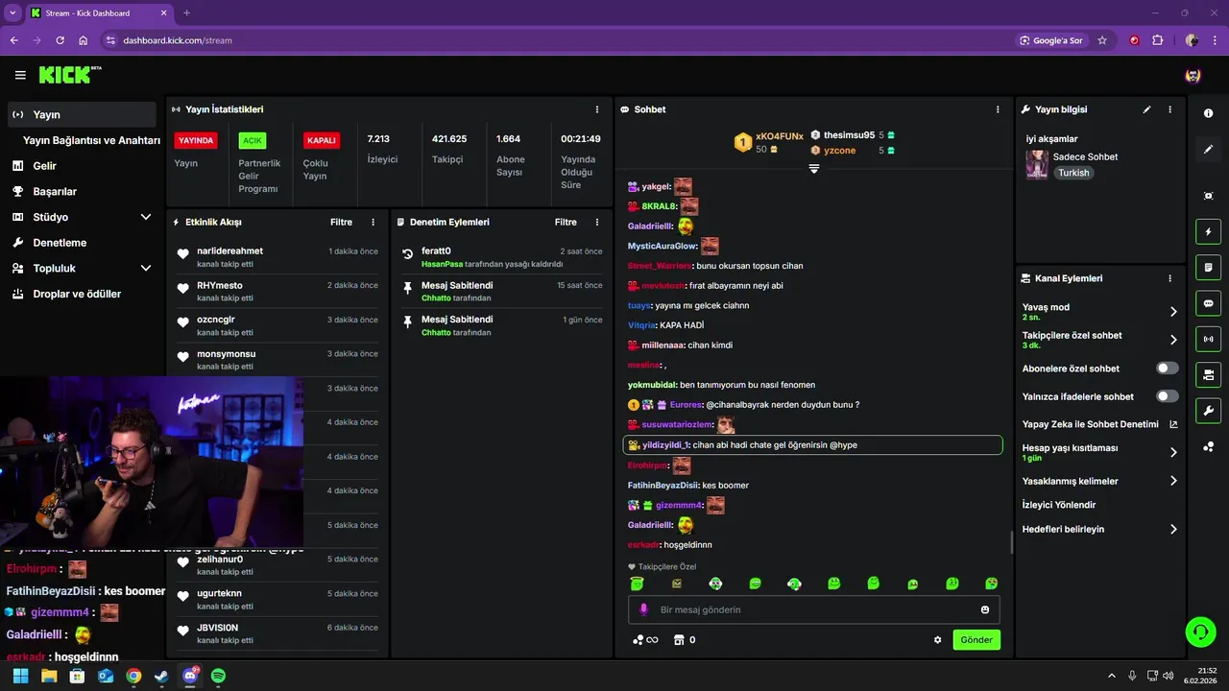Image resolution: width=1229 pixels, height=691 pixels.
Task: Click the Turkish language tag
Action: [1073, 173]
